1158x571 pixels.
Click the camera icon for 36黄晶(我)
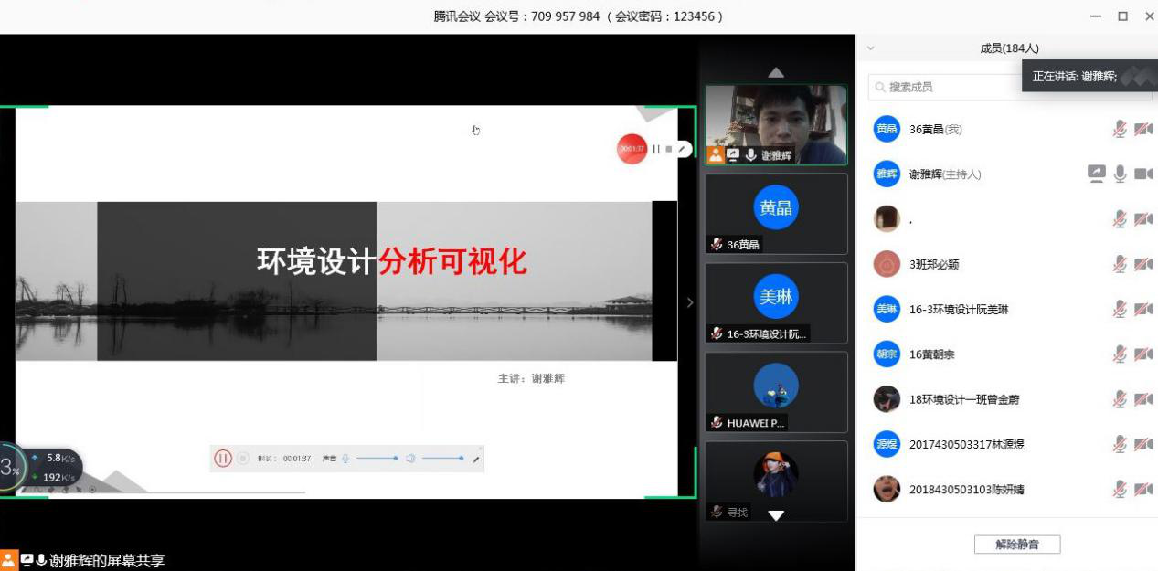click(x=1143, y=129)
